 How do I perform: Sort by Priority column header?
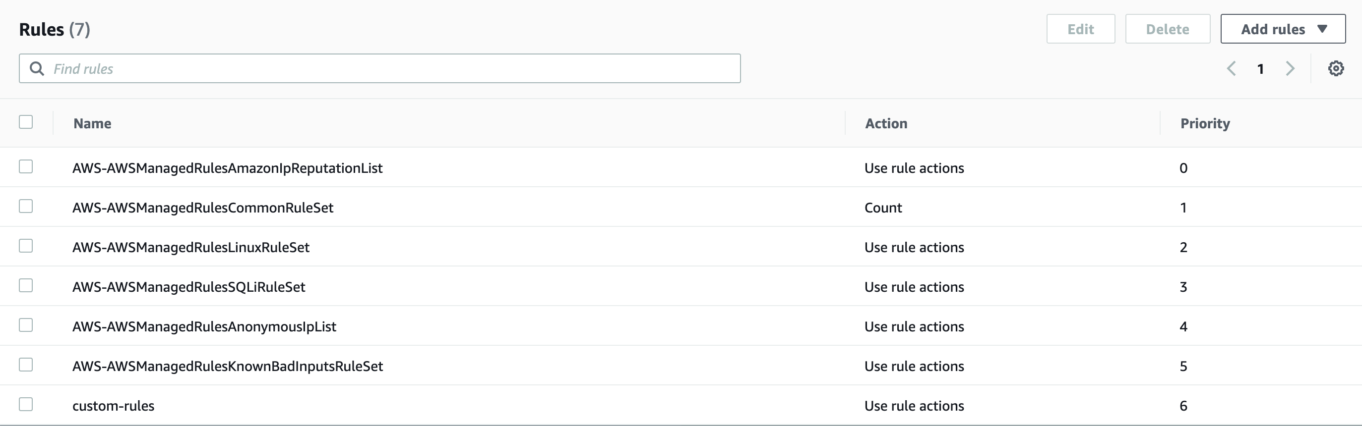click(1205, 123)
